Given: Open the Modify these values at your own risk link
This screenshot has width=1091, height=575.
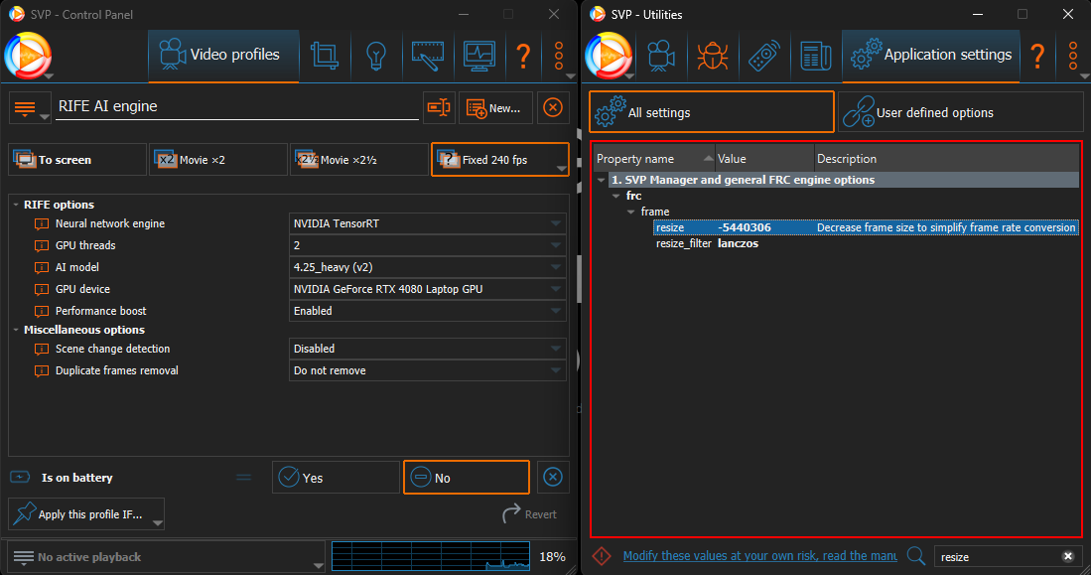Looking at the screenshot, I should [x=759, y=555].
